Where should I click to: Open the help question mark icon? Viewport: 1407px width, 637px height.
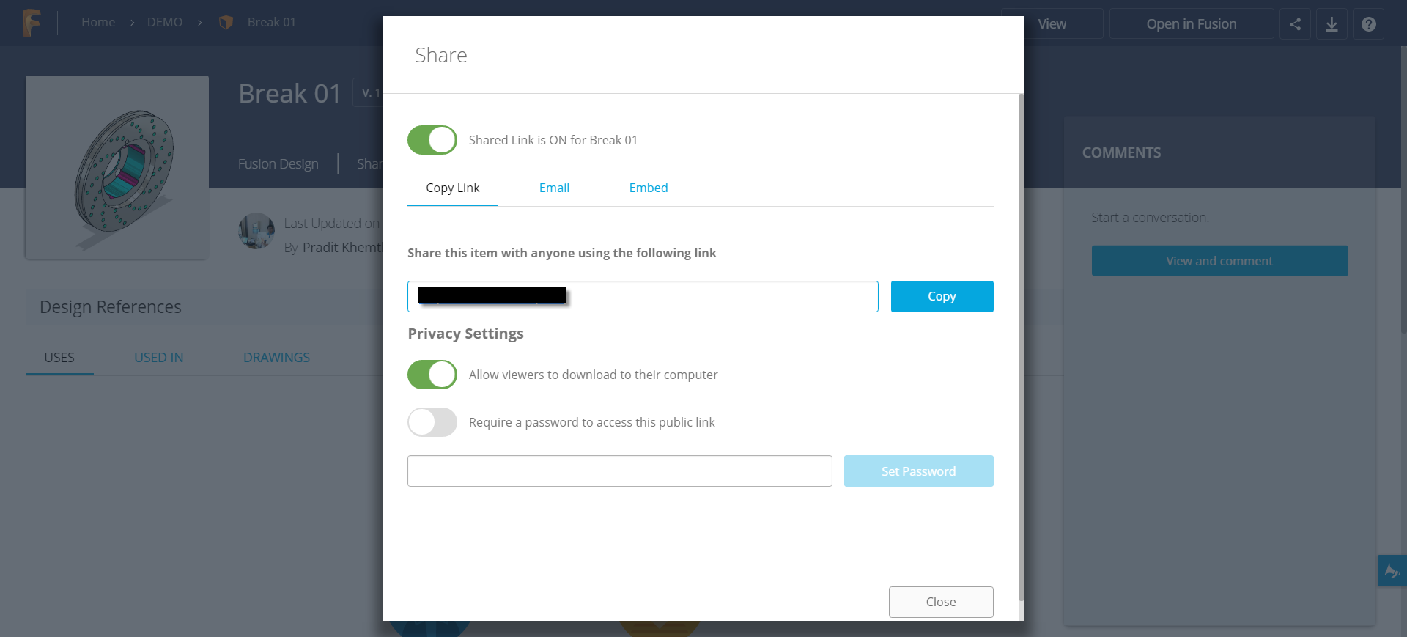click(1368, 24)
